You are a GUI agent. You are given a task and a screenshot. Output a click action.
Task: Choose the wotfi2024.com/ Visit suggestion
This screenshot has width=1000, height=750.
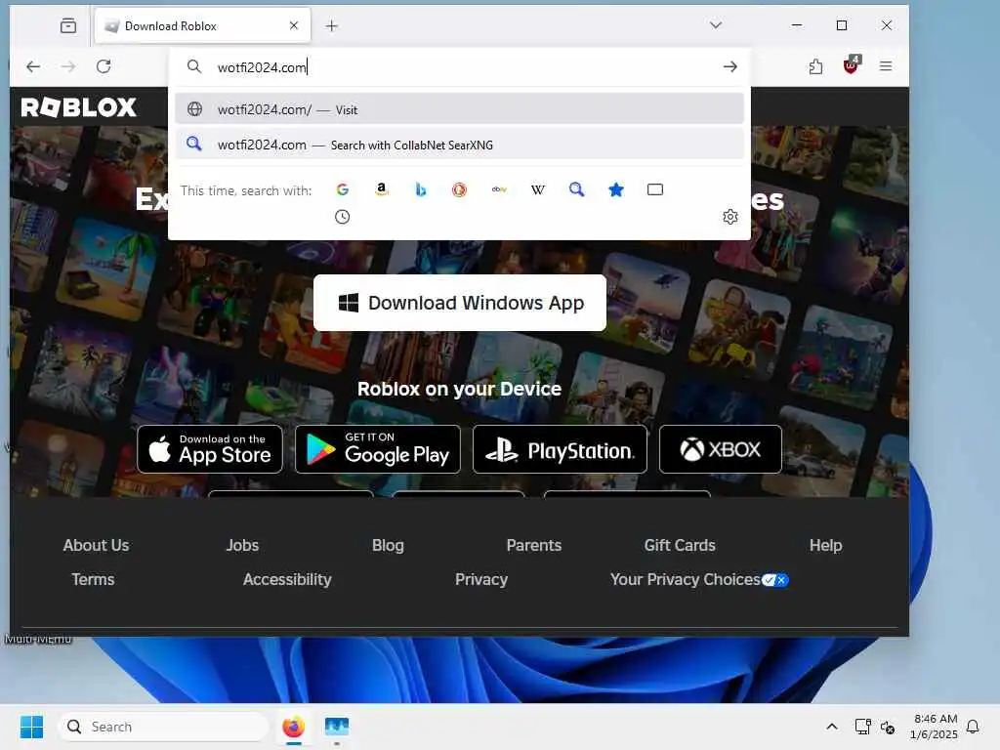tap(459, 109)
